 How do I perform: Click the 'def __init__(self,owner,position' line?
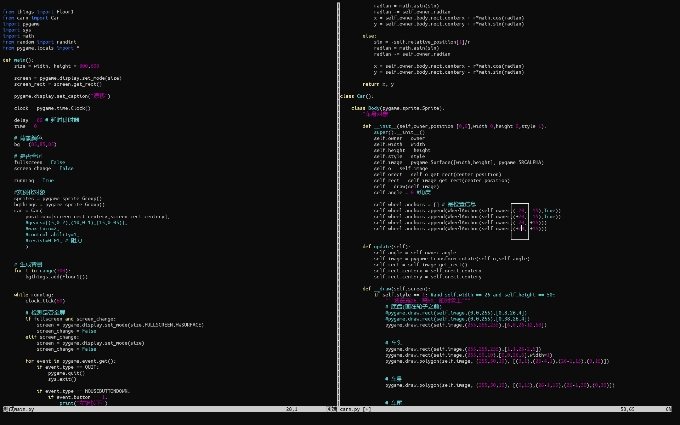(455, 126)
